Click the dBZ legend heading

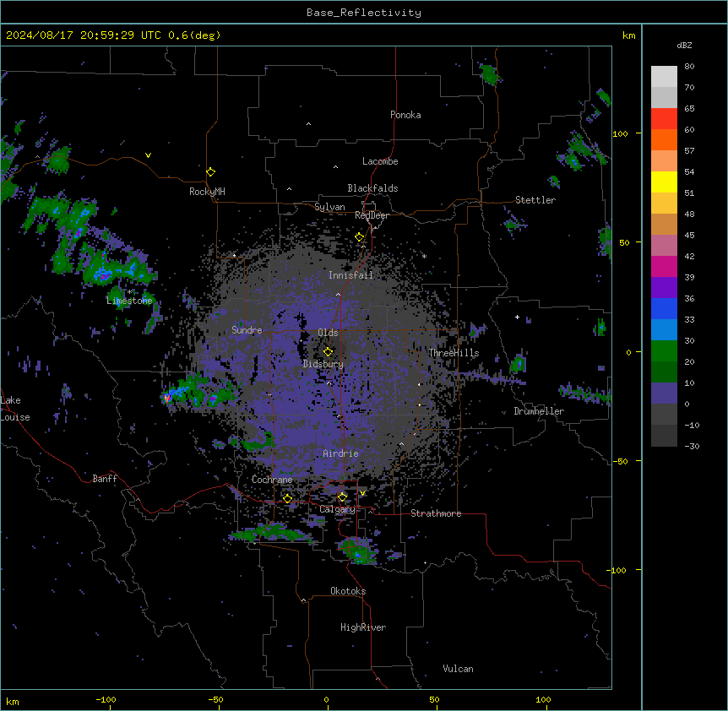point(684,45)
